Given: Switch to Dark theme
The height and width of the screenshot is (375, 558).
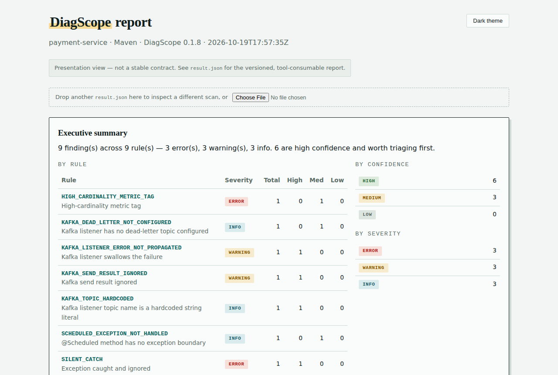Looking at the screenshot, I should [x=487, y=20].
